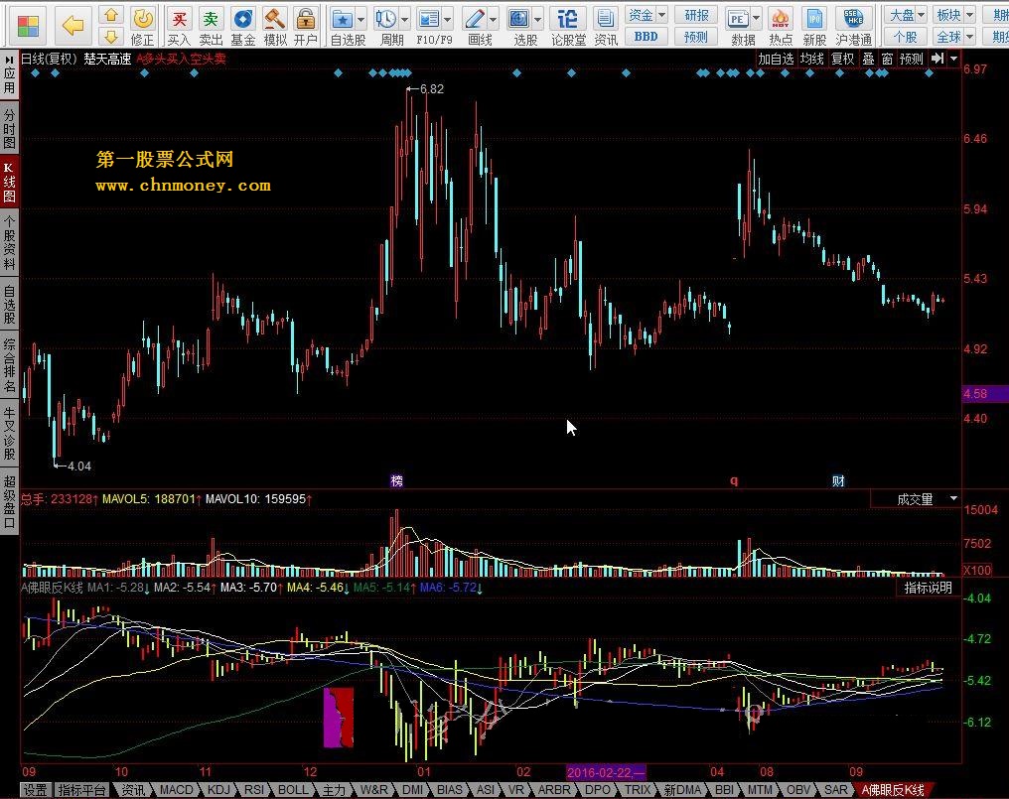Click the skip-to-end arrow icon in chart header

tap(937, 59)
